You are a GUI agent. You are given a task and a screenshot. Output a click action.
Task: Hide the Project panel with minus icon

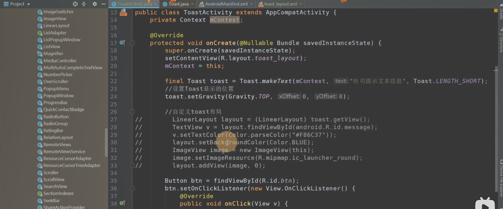(x=103, y=4)
